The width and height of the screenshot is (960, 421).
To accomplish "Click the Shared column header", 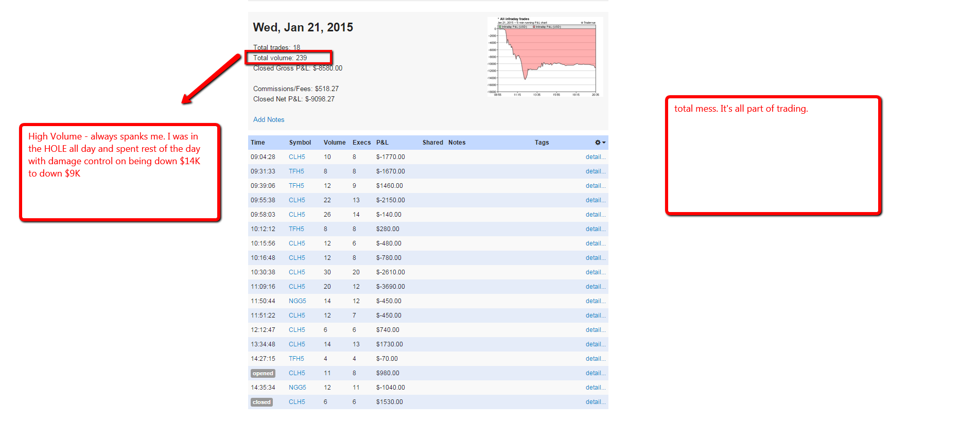I will [433, 143].
